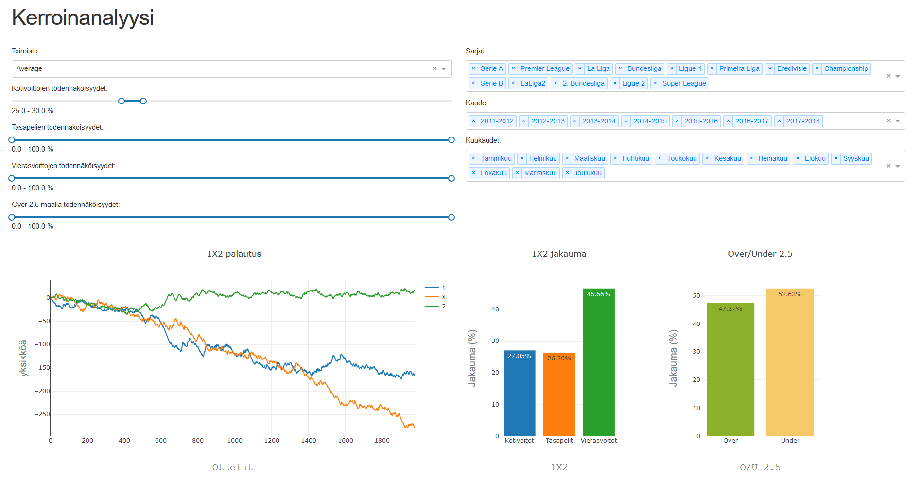The height and width of the screenshot is (496, 921).
Task: Remove the Serie A league tag
Action: 473,69
